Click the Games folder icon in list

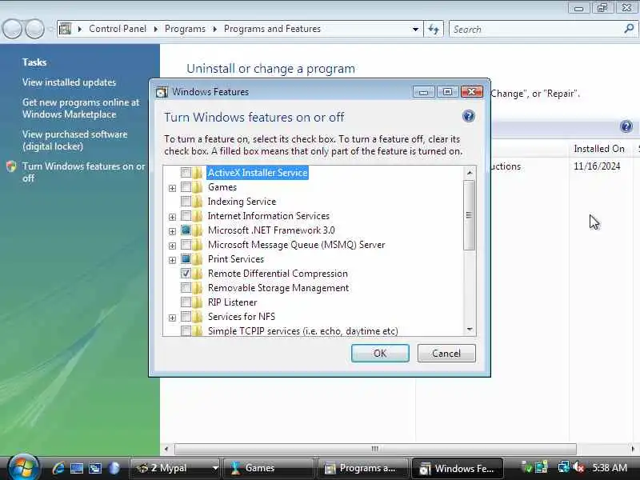(x=198, y=187)
